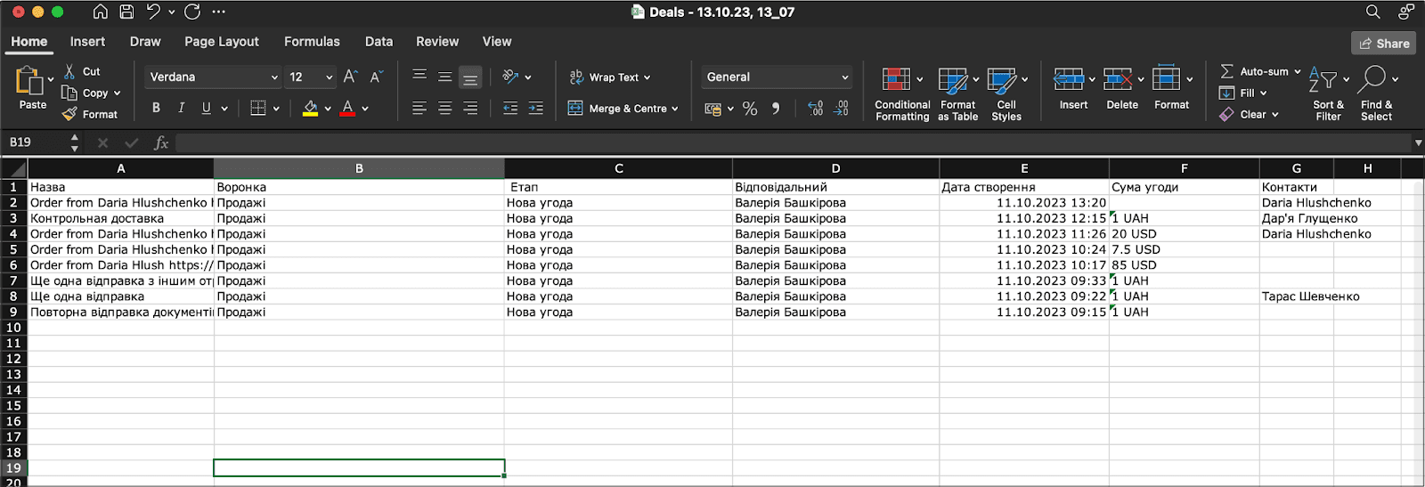
Task: Click the Save icon in title bar
Action: point(126,12)
